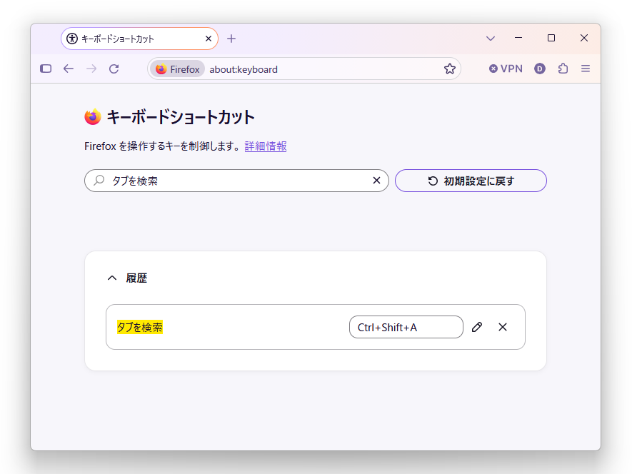Edit the タブを検索 shortcut with pencil
The image size is (632, 474).
pos(477,327)
